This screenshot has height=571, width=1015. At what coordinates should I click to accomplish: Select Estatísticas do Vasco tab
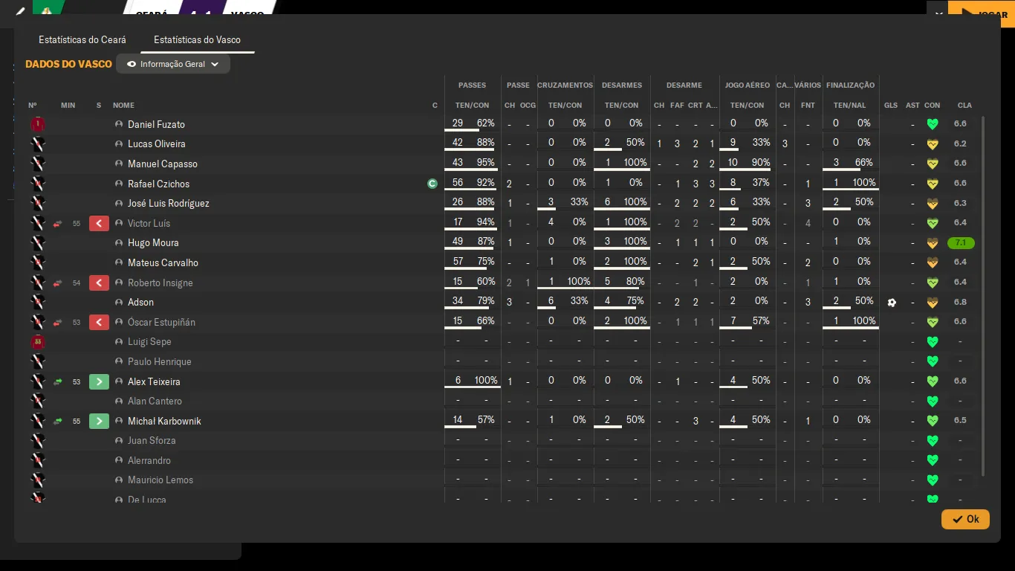(x=197, y=39)
